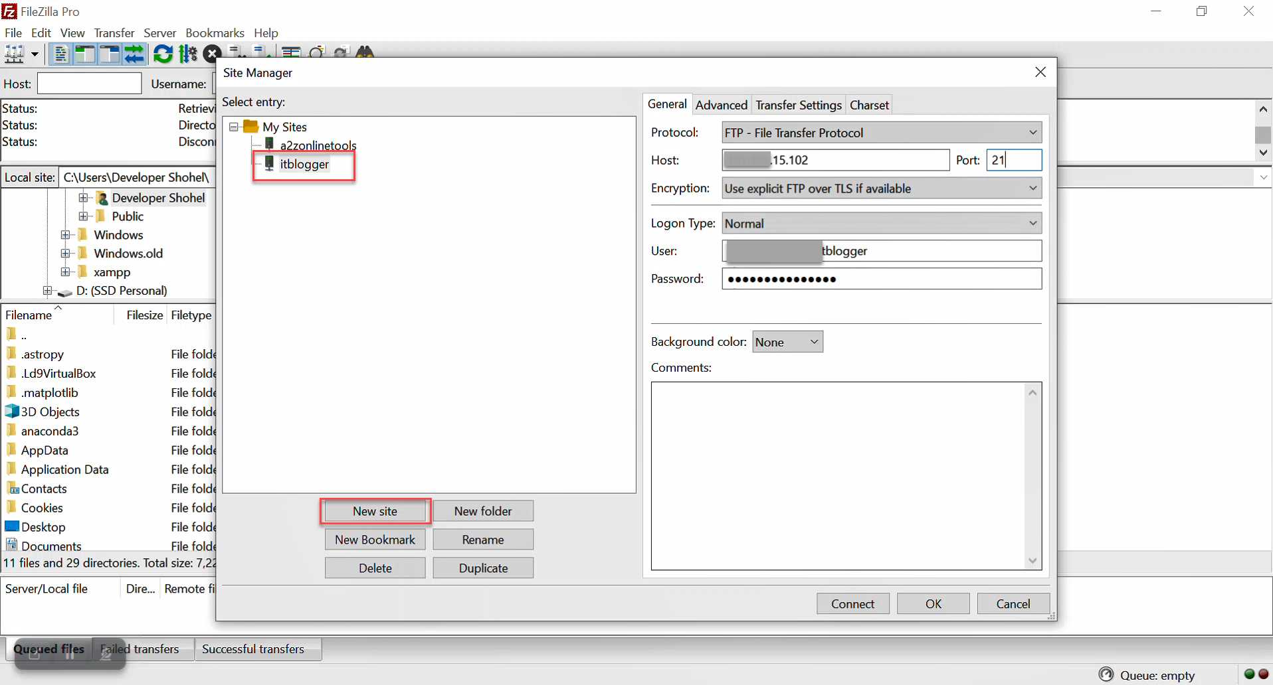Toggle processing of the transfer queue icon
This screenshot has width=1273, height=685.
188,54
